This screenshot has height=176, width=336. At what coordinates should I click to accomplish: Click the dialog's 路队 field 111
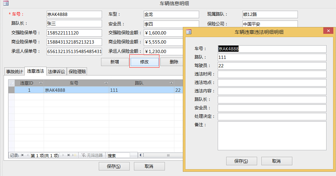pos(272,57)
